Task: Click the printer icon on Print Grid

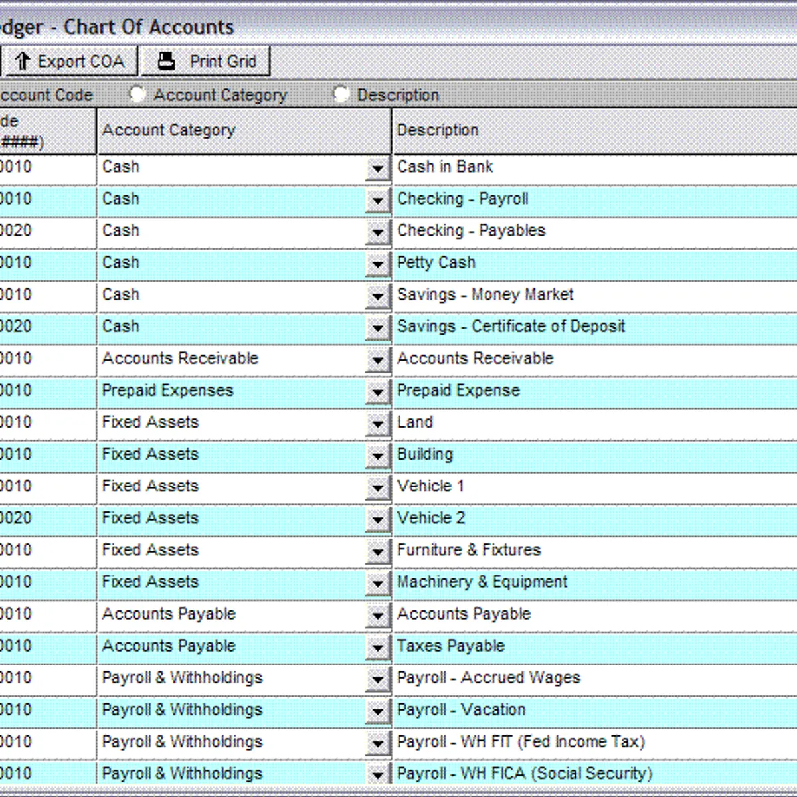Action: 166,62
